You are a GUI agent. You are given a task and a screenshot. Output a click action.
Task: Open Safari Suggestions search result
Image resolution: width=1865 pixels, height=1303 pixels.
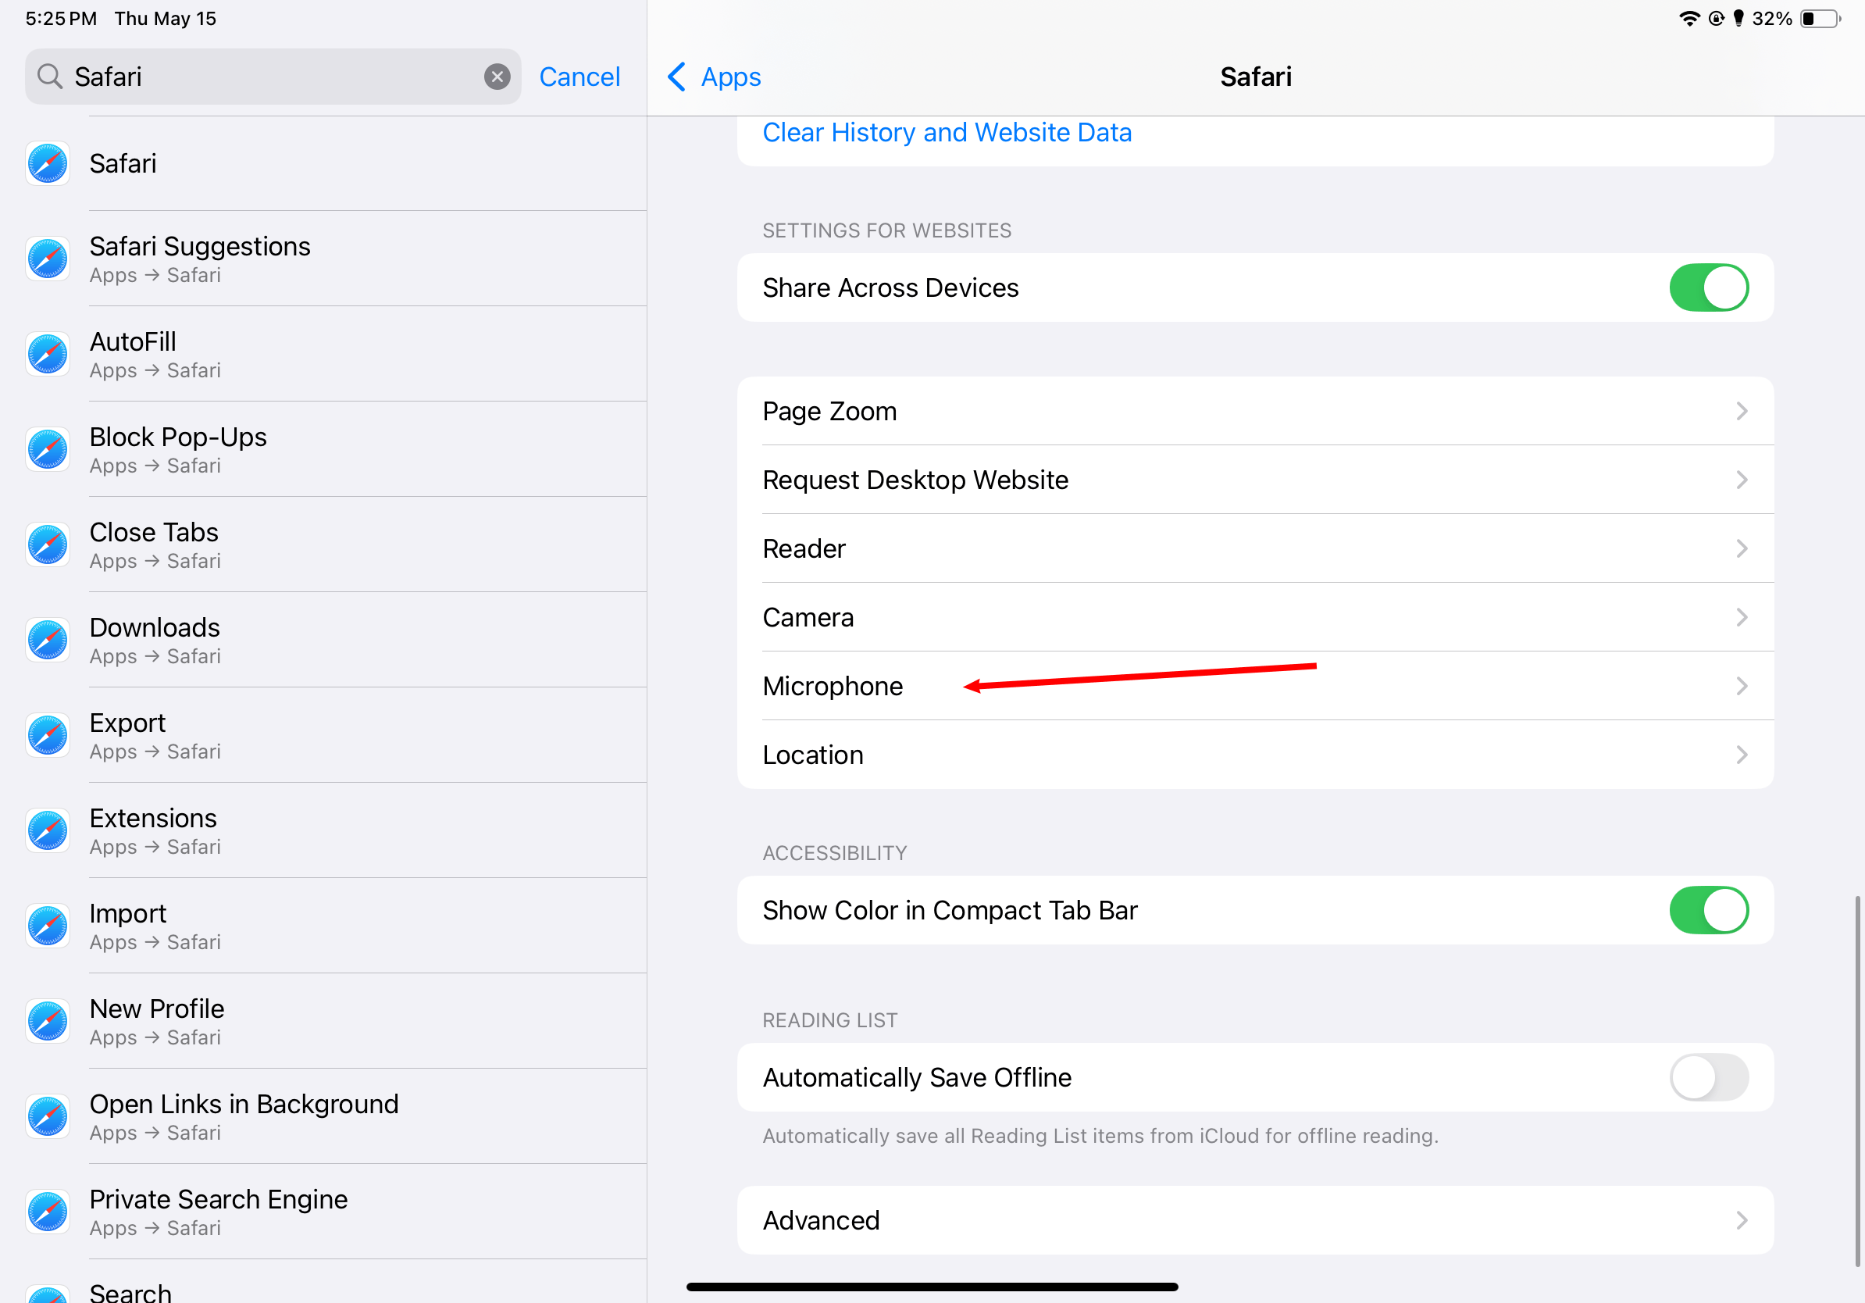(x=323, y=259)
